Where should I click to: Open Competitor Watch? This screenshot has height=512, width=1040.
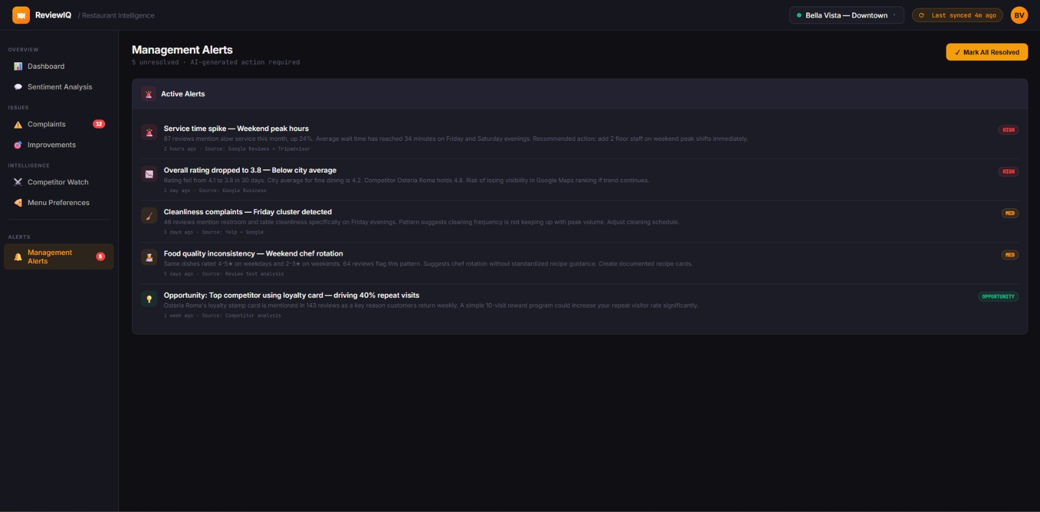coord(58,182)
